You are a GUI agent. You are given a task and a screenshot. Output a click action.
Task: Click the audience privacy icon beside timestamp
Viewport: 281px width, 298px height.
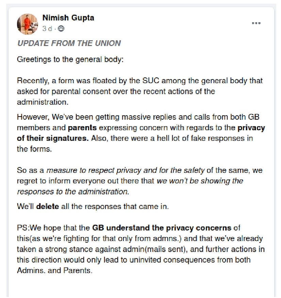pyautogui.click(x=61, y=29)
